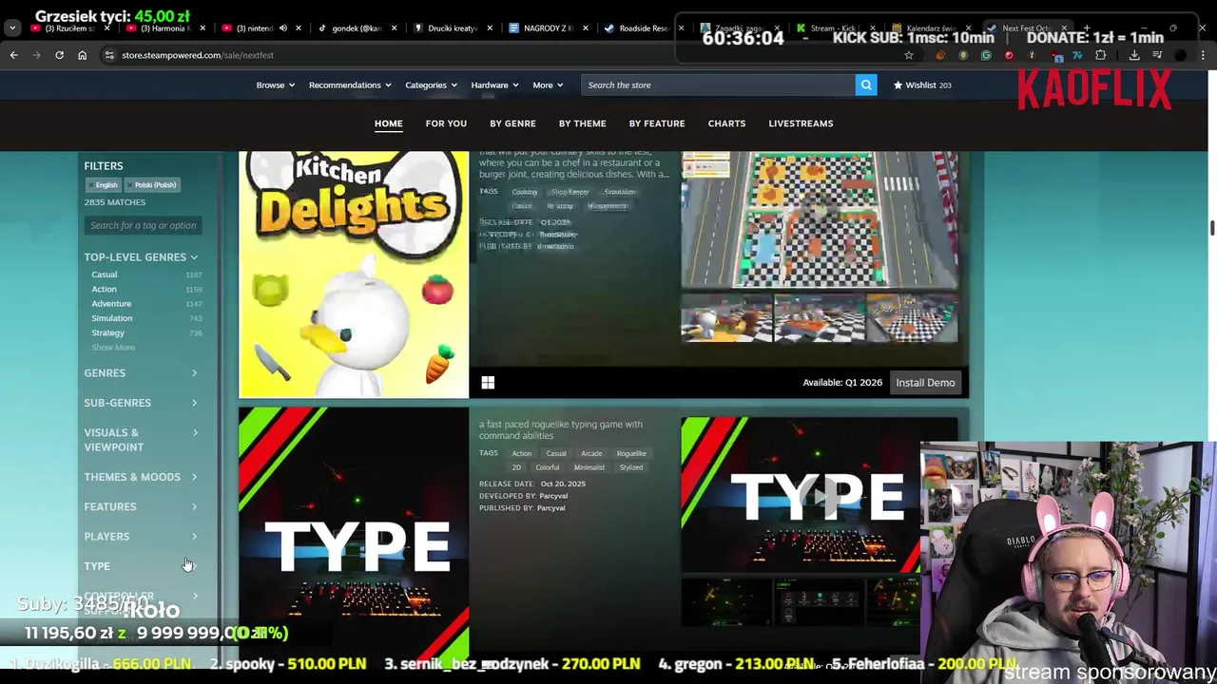Mute the nintendo YouTube tab speaker icon

click(282, 28)
